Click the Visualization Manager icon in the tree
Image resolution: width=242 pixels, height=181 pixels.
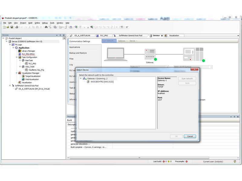[20, 73]
